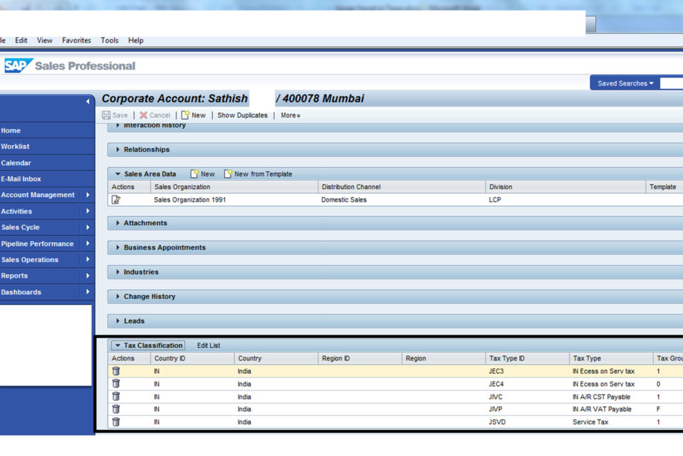The width and height of the screenshot is (683, 456).
Task: Expand the Leads section
Action: pos(117,321)
